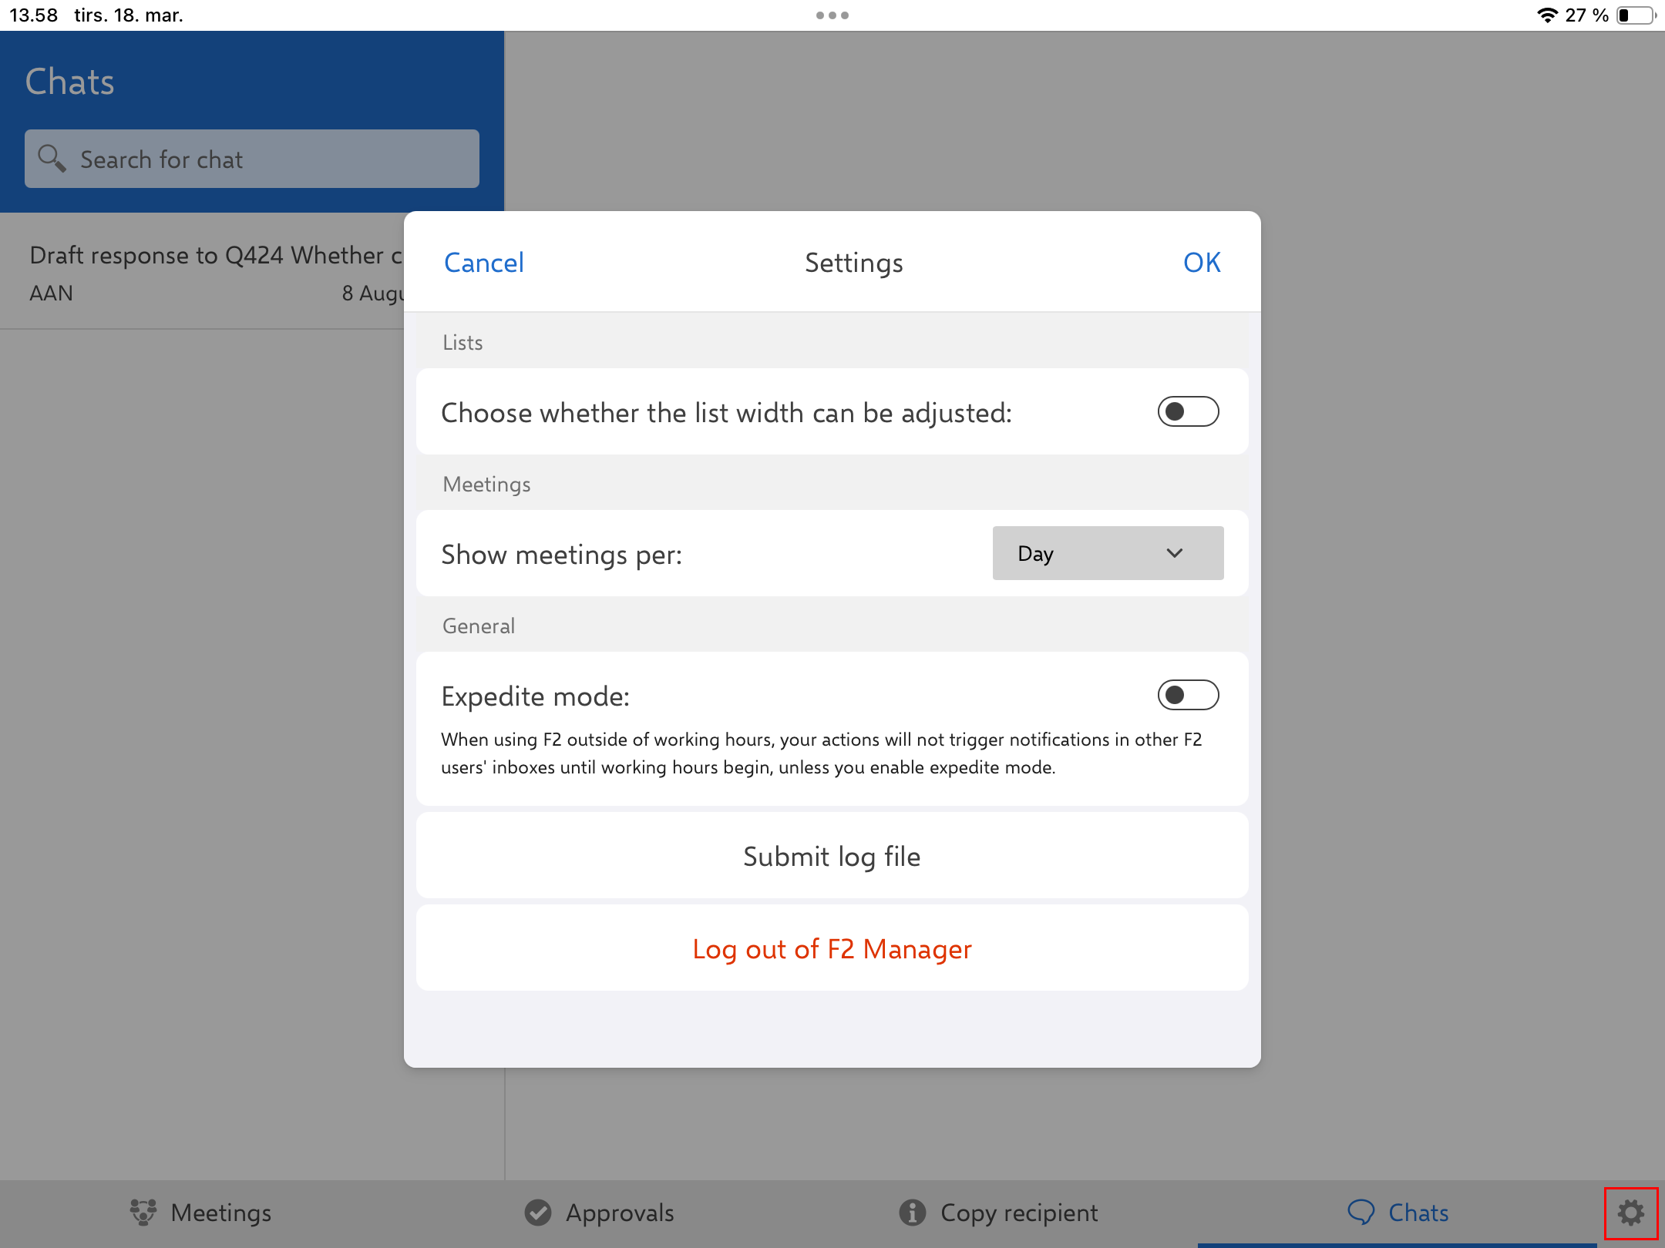Tap the Copy recipient info icon
Viewport: 1665px width, 1248px height.
(x=912, y=1213)
